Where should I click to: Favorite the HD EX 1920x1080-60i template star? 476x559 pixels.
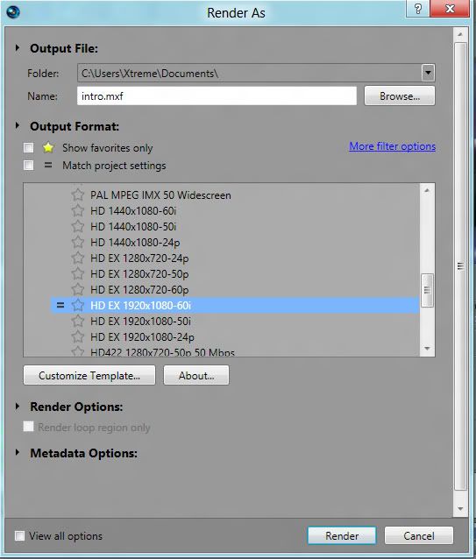click(77, 305)
